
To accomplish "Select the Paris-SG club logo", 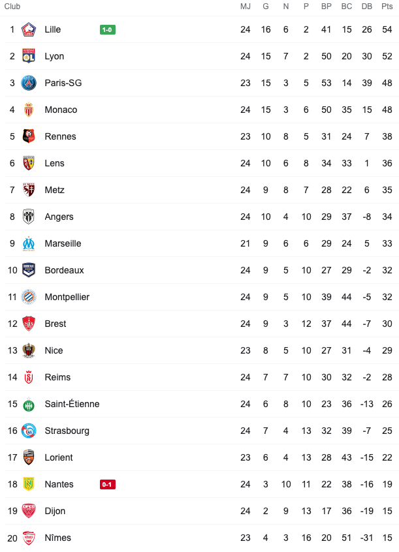I will click(x=29, y=83).
